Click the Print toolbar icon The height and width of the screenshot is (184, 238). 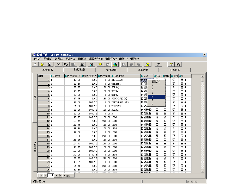(82, 65)
